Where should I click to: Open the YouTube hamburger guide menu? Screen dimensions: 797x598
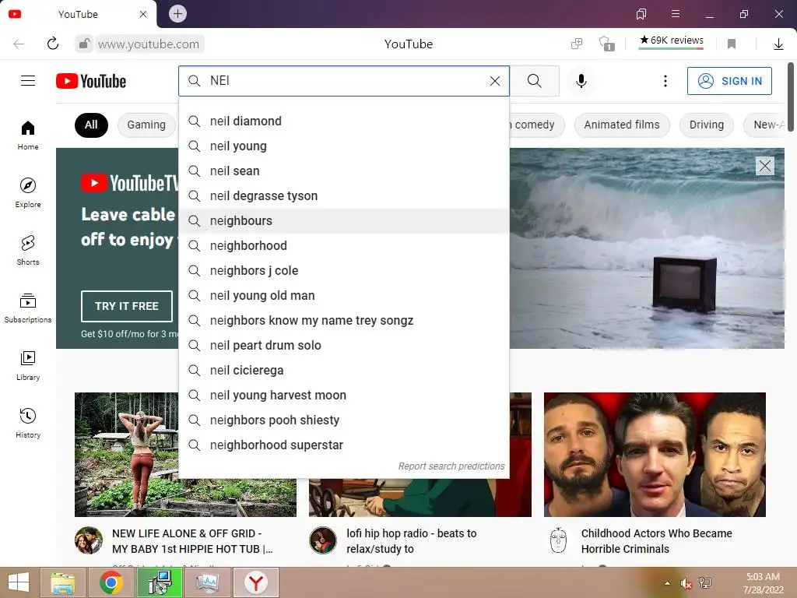28,81
